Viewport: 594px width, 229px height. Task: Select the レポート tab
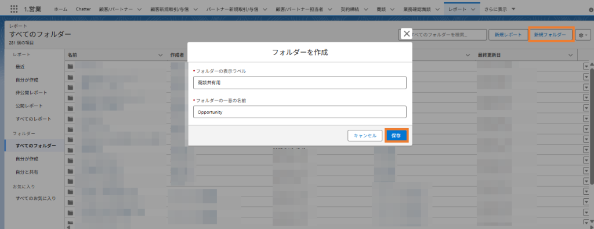tap(457, 9)
